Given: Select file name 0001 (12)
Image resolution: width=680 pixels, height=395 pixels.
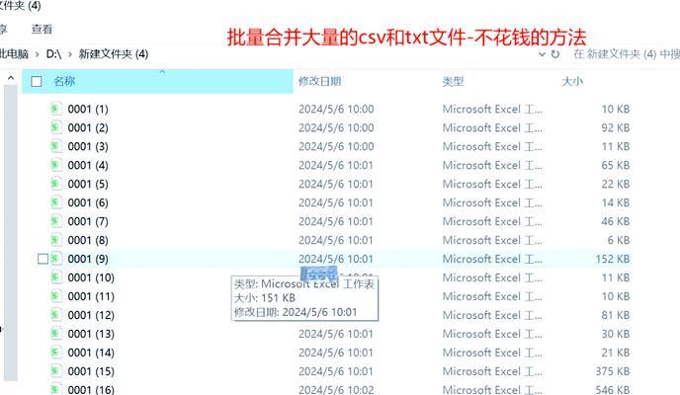Looking at the screenshot, I should pos(91,315).
